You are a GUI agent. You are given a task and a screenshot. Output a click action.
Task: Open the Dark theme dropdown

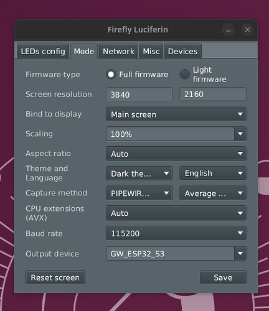[x=139, y=174]
